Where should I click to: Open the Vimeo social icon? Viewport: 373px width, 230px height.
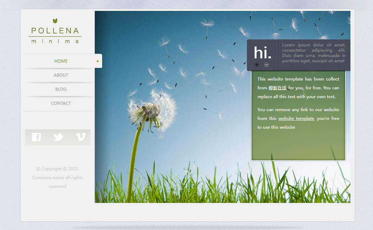81,137
